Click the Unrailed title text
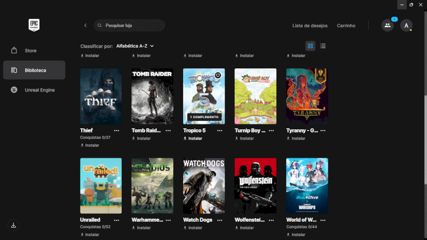 [90, 220]
